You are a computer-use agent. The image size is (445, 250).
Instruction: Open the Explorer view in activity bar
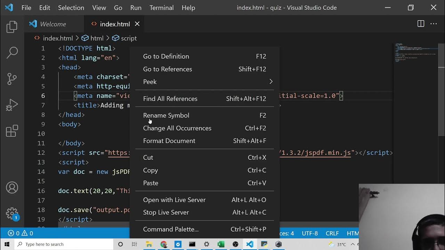[12, 27]
